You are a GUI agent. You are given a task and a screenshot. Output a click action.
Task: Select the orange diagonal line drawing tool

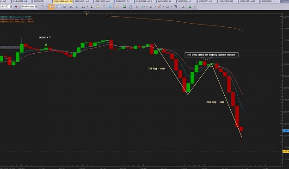(159, 6)
